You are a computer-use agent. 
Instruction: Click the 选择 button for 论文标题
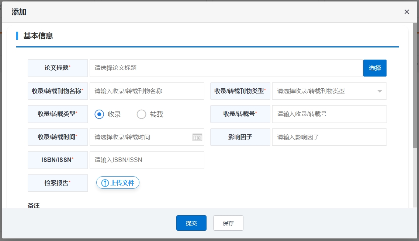pos(375,68)
